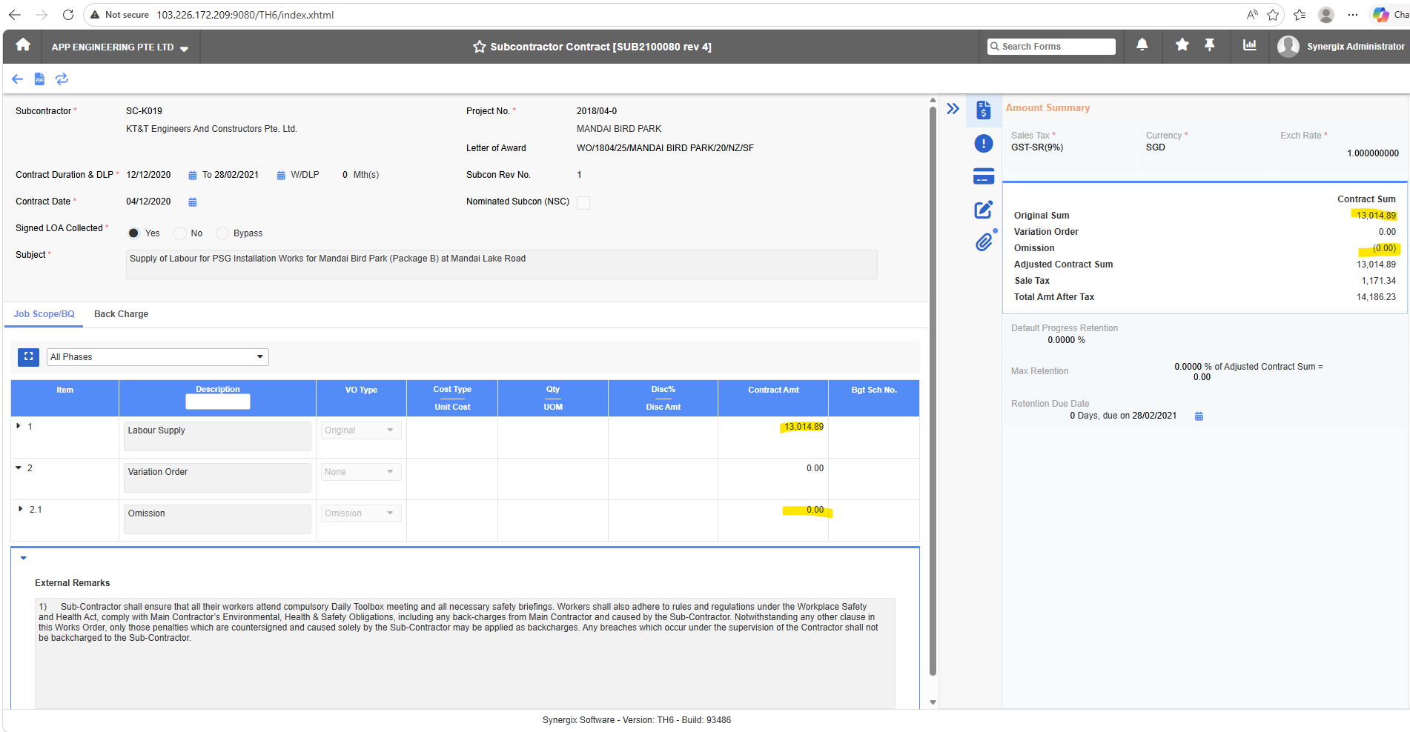Tick the Nominated Subcon (NSC) checkbox
The width and height of the screenshot is (1410, 732).
pos(583,203)
